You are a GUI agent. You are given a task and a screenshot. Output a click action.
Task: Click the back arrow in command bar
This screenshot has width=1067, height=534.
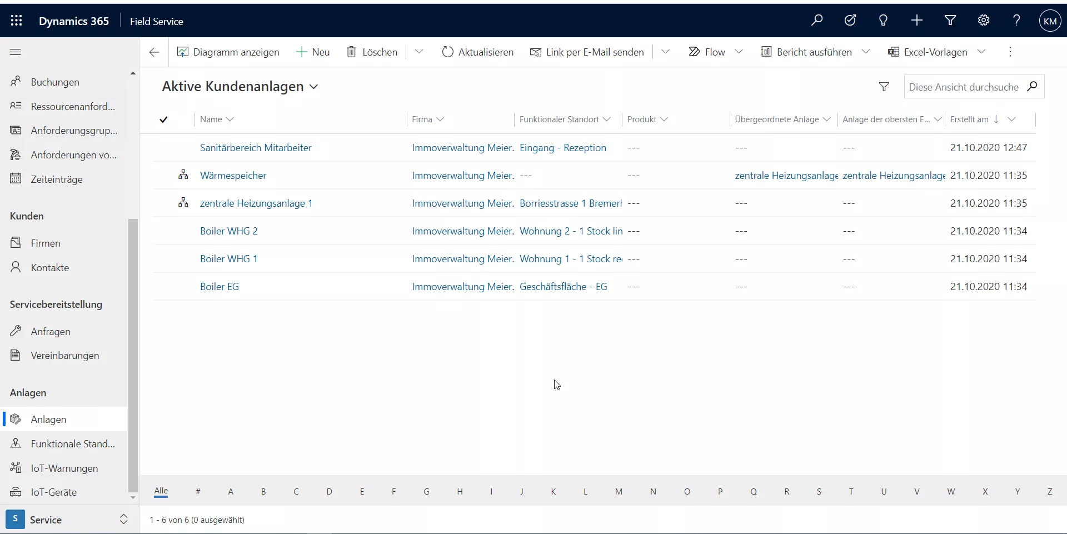[x=154, y=52]
